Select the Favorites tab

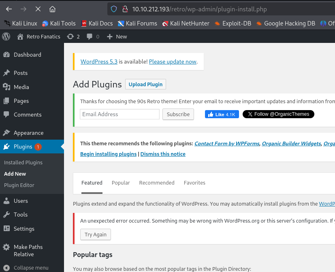[194, 183]
